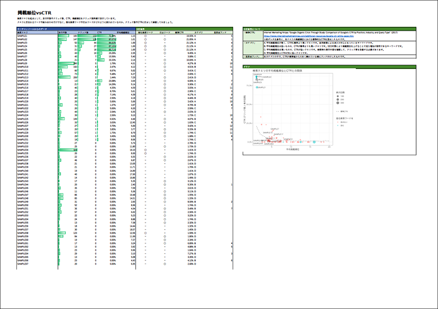Click the カテゴリ column header
Viewport: 438px width, 309px height.
(x=199, y=33)
